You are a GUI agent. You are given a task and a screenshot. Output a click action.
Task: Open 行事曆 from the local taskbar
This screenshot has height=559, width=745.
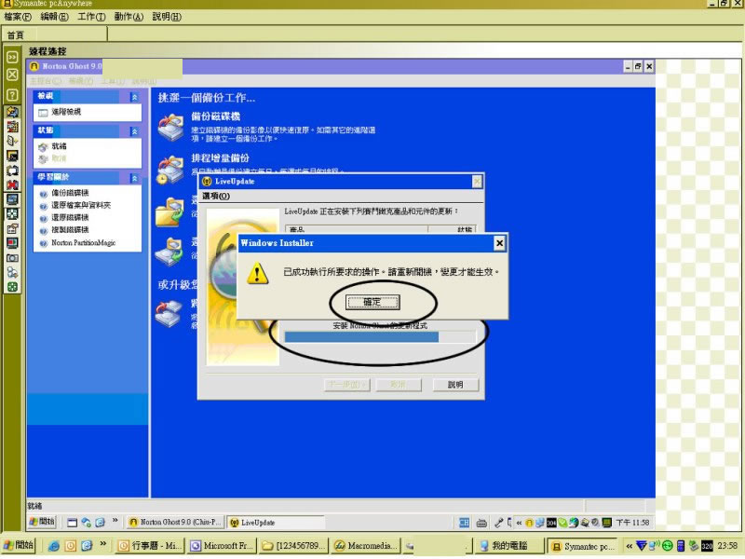tap(150, 546)
